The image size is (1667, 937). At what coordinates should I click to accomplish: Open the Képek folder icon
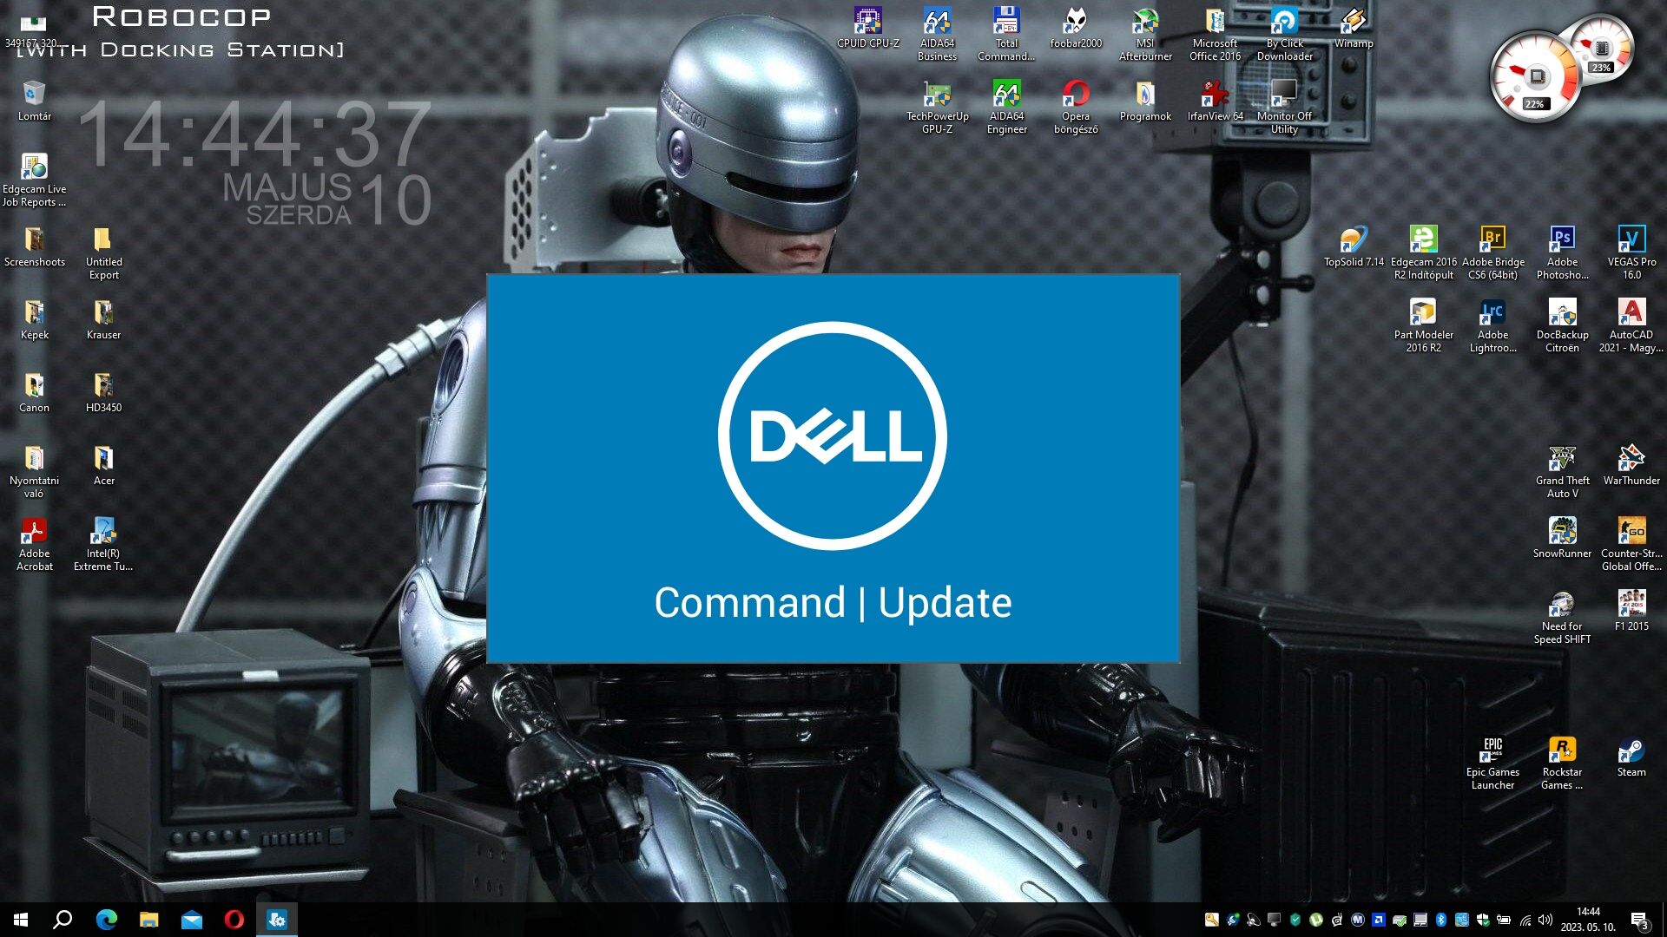coord(34,319)
